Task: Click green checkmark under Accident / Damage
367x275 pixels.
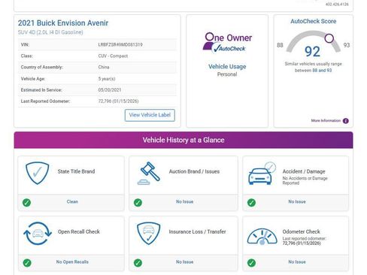Action: click(251, 202)
